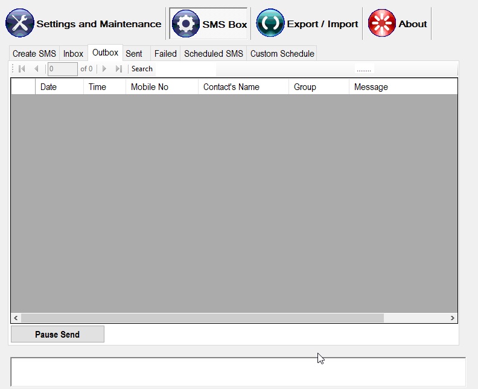
Task: View the Failed tab
Action: pos(165,54)
